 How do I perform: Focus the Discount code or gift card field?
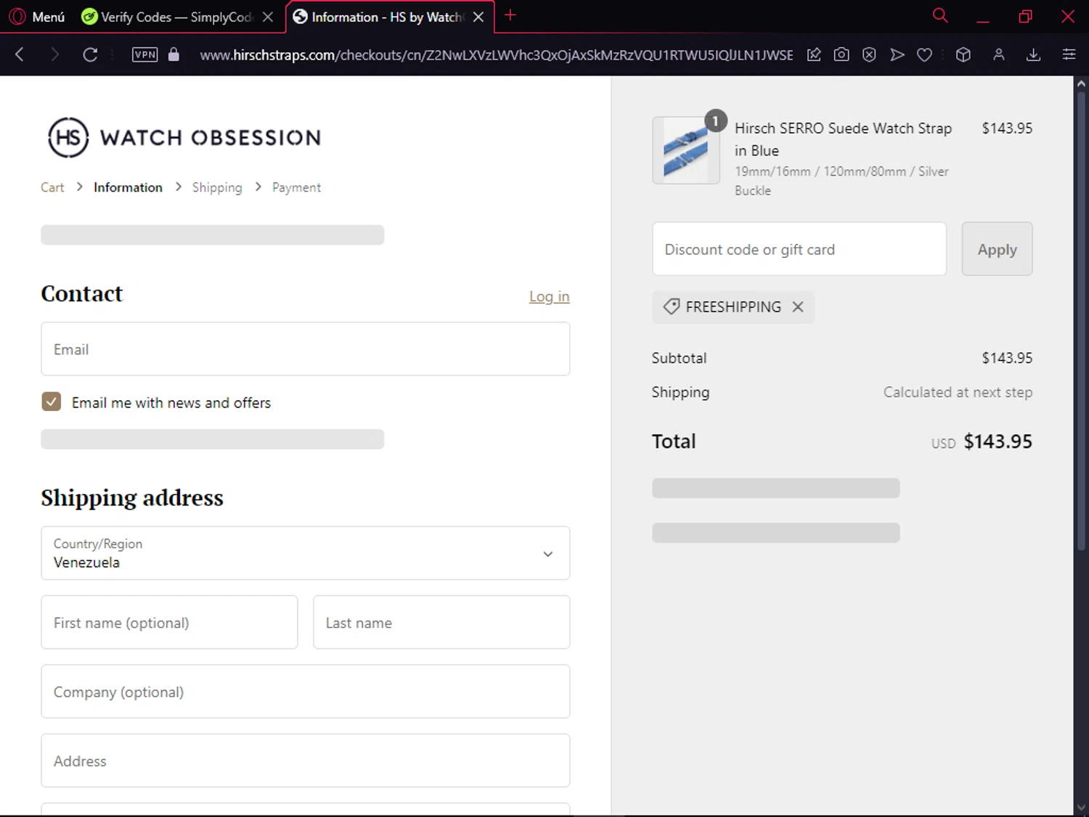pyautogui.click(x=799, y=249)
